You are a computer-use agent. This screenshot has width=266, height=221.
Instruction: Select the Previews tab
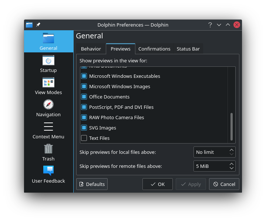coord(121,49)
